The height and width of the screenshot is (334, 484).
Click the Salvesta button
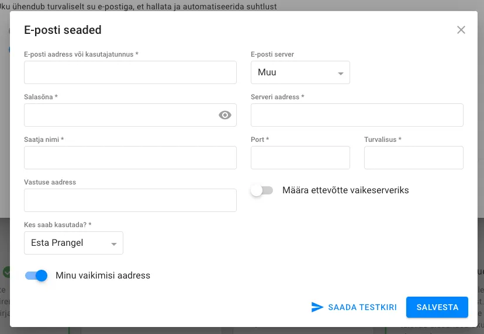coord(437,307)
